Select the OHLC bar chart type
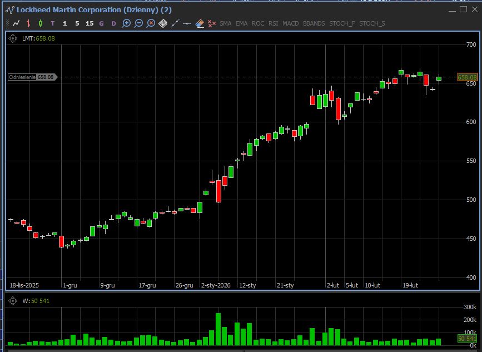The image size is (482, 352). pyautogui.click(x=28, y=23)
